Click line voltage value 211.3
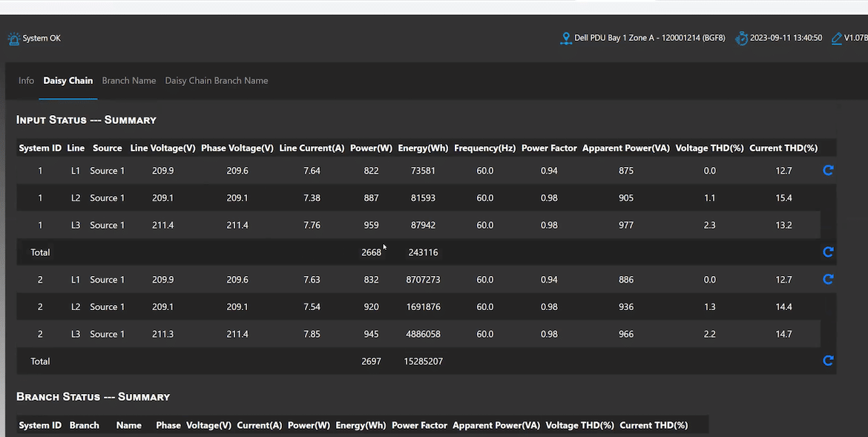The width and height of the screenshot is (868, 437). click(162, 334)
